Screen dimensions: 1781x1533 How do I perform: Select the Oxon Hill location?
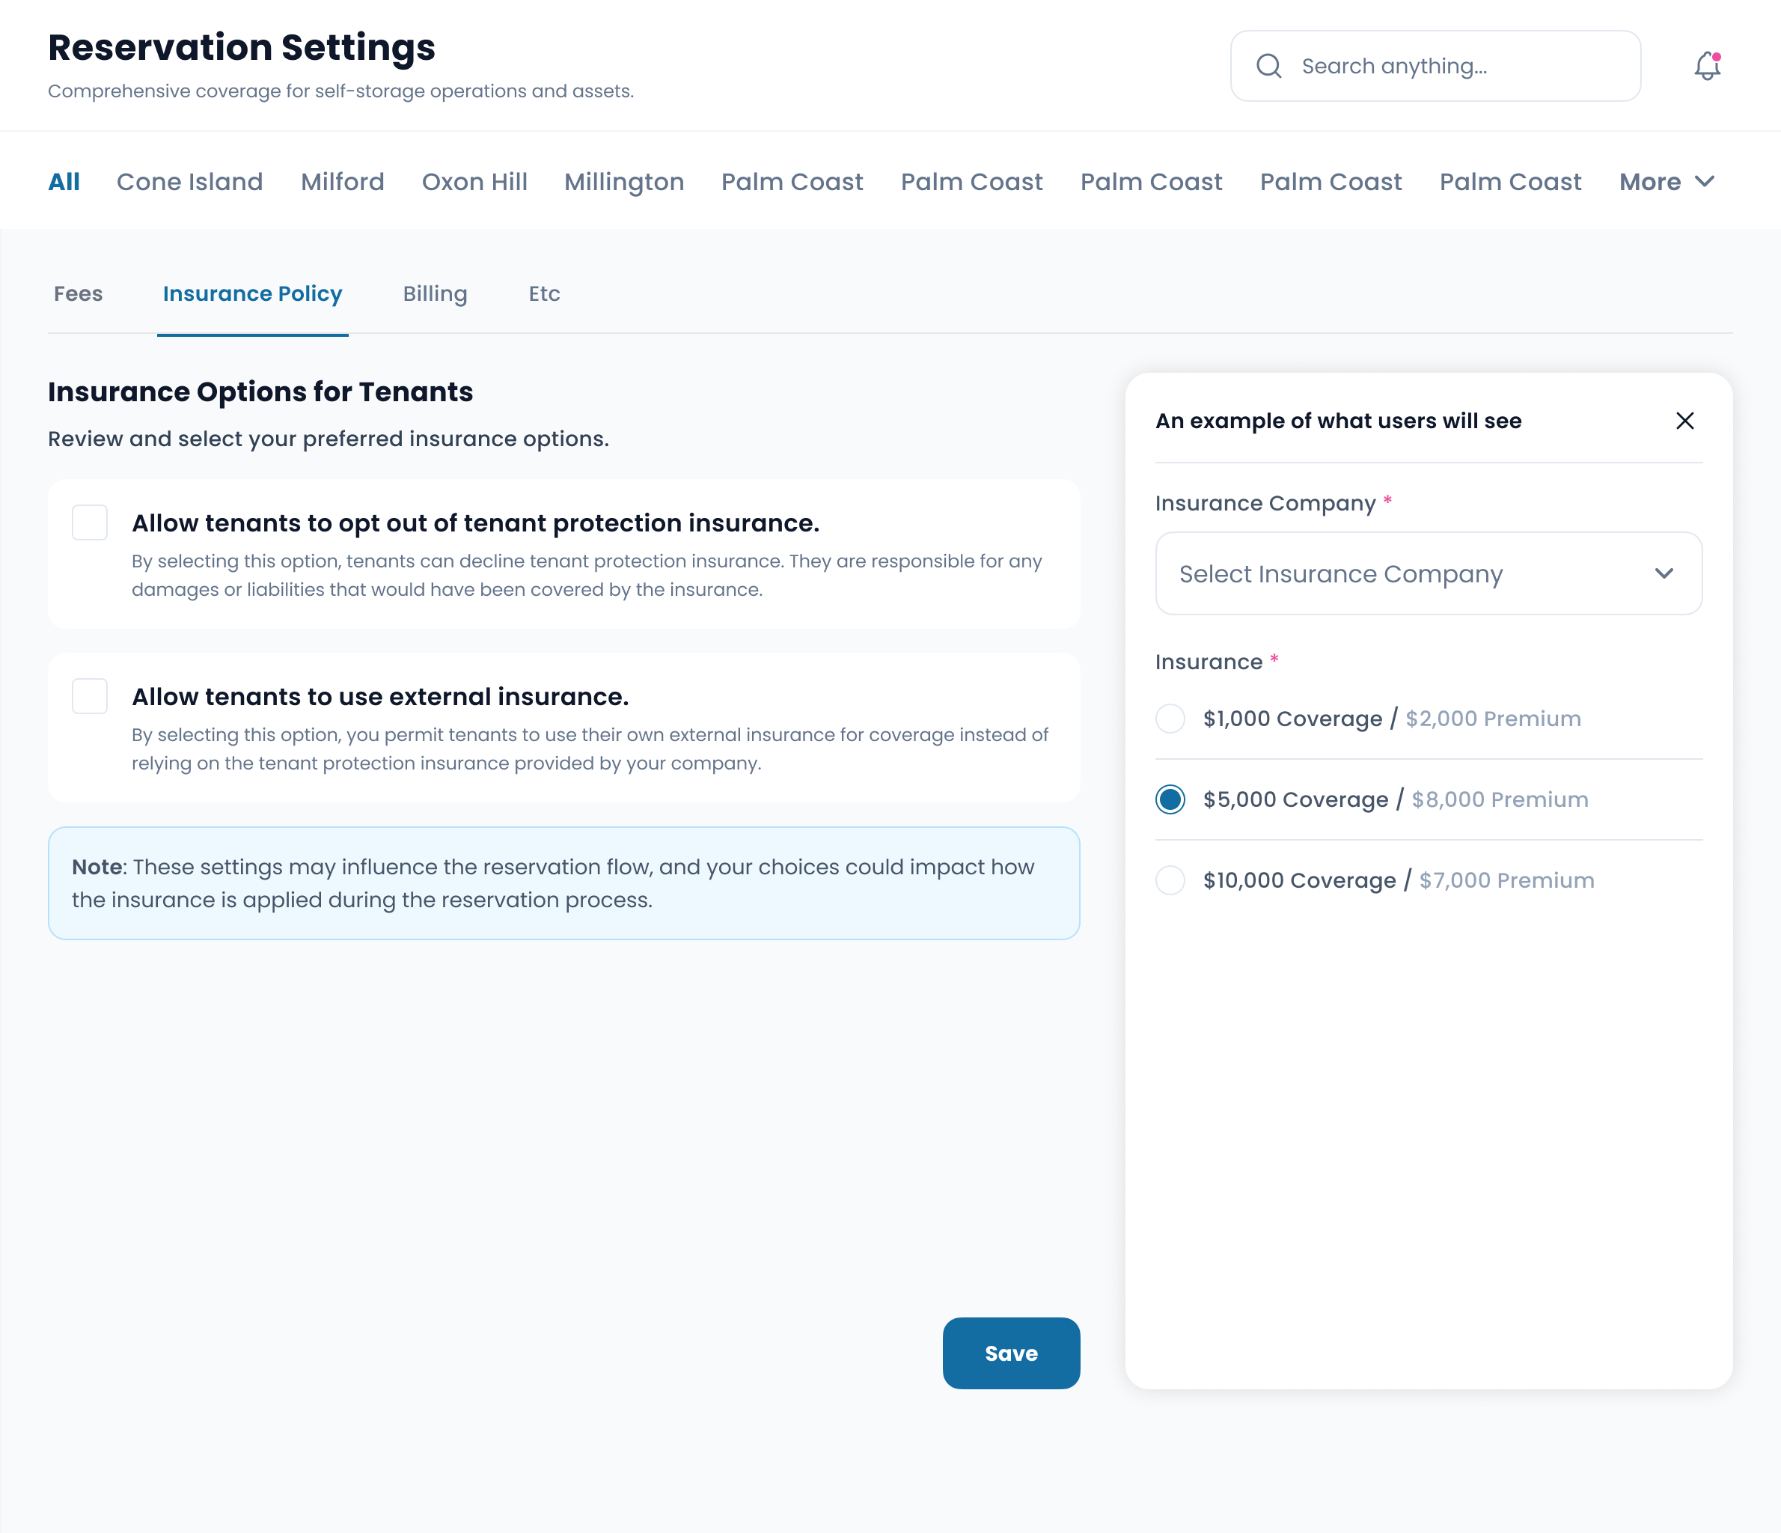coord(474,183)
